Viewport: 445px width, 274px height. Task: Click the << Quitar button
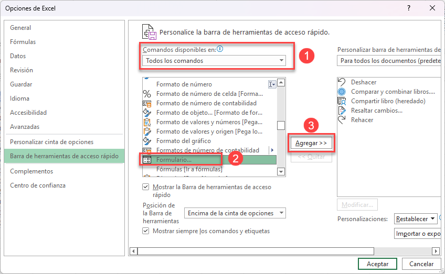click(311, 157)
